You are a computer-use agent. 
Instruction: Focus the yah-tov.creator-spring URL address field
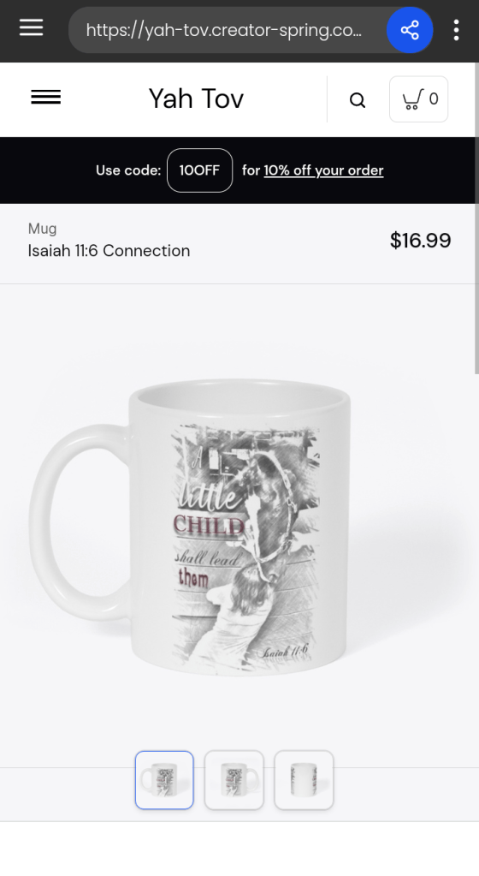[226, 30]
